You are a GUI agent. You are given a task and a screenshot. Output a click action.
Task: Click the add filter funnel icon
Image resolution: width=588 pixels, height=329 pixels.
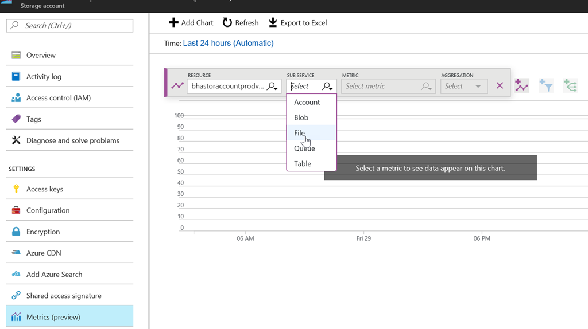tap(546, 86)
